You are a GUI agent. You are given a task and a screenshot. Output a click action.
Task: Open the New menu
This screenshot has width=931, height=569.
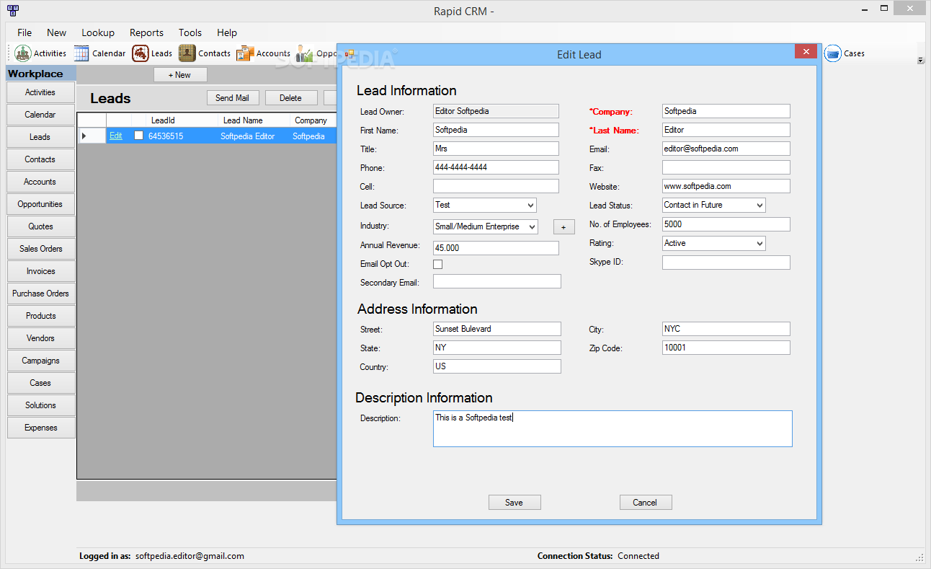[56, 32]
